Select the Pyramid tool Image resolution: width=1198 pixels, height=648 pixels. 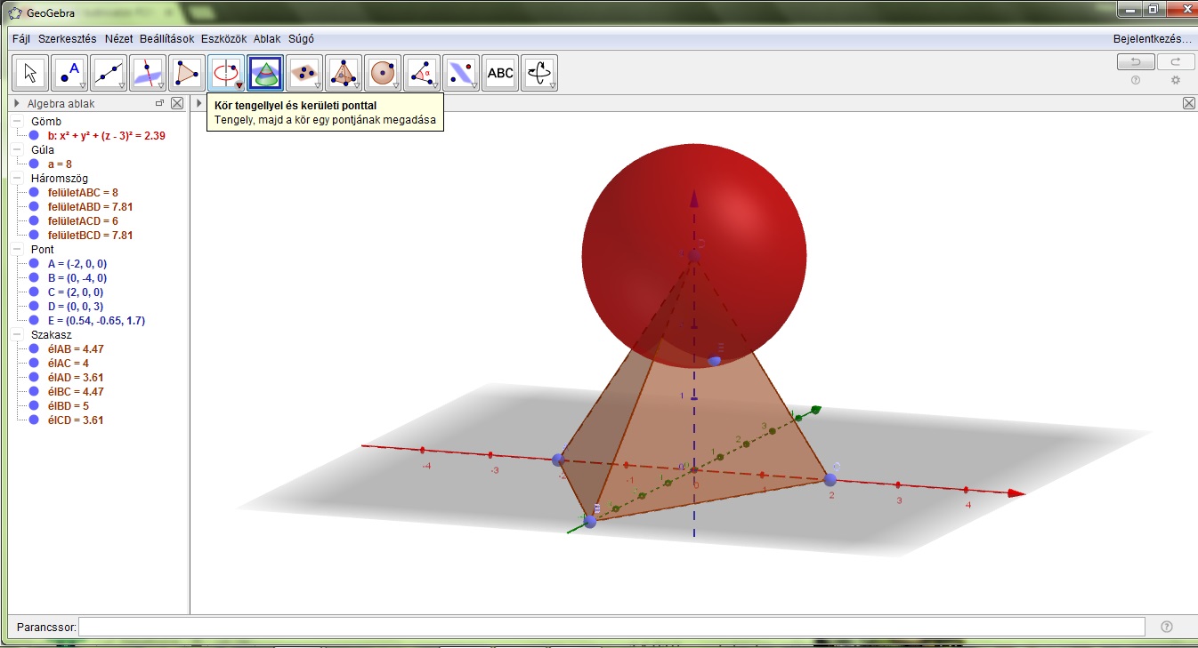pos(344,73)
